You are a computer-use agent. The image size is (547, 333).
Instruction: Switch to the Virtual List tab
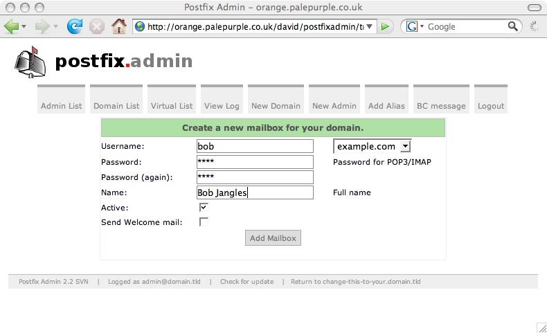point(172,106)
